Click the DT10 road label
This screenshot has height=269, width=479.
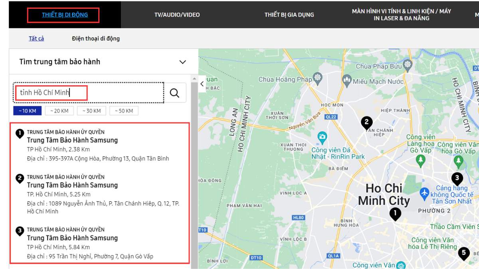click(256, 258)
